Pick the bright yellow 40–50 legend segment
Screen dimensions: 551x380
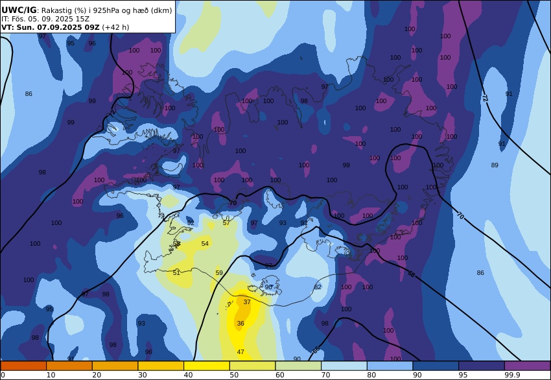tap(207, 366)
